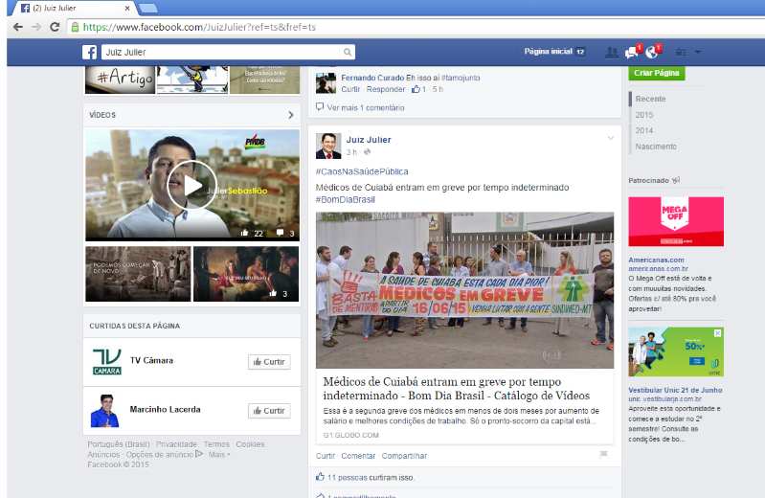
Task: Close the Juiz Julier browser tab
Action: [126, 9]
